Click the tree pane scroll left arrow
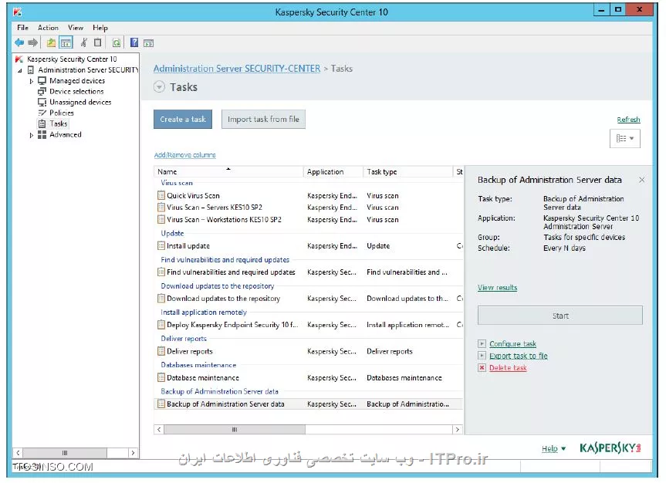 (x=18, y=453)
